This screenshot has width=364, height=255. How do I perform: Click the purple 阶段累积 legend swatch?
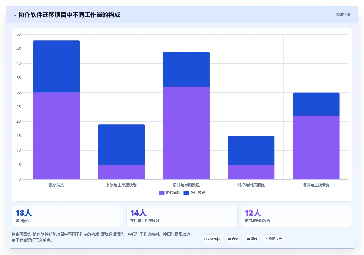162,193
